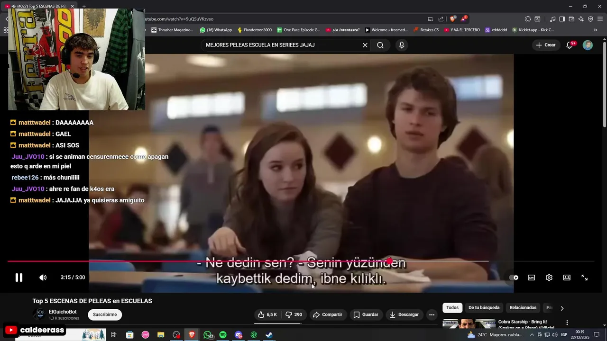Open the Brave Rewards triangle icon
The width and height of the screenshot is (607, 341).
coord(464,19)
